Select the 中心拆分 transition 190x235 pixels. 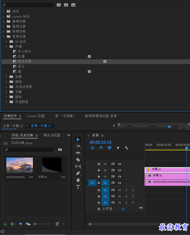(x=25, y=52)
